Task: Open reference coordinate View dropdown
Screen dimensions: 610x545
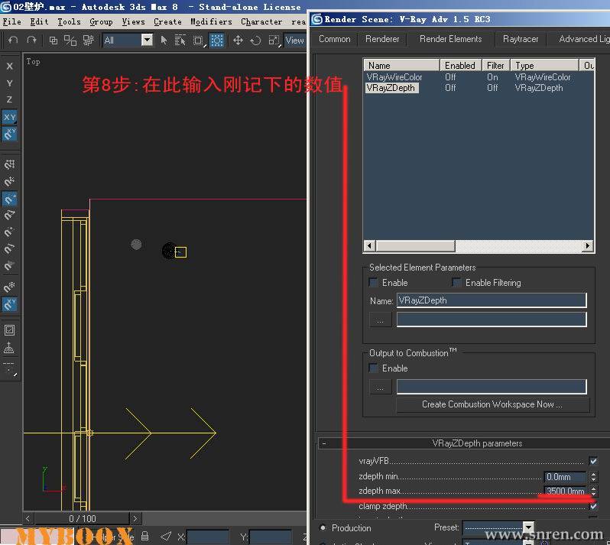Action: 294,40
